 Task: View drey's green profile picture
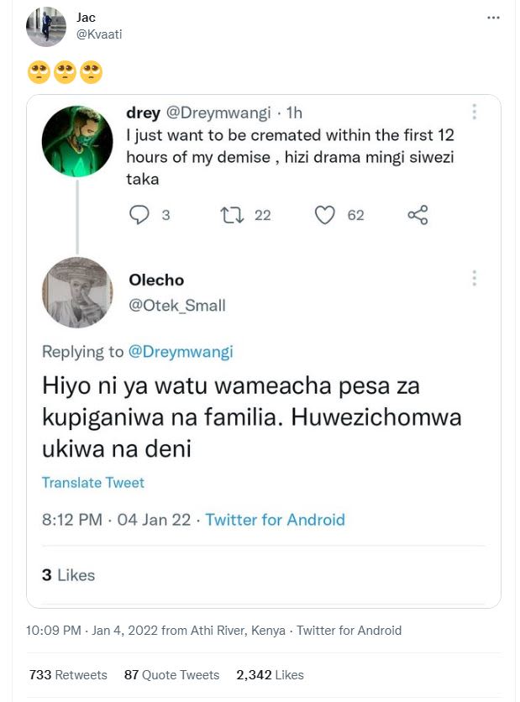[76, 141]
